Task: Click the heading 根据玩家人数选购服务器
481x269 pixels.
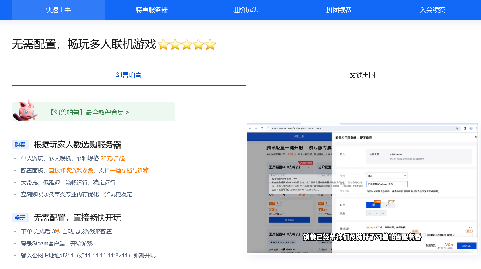Action: [78, 145]
